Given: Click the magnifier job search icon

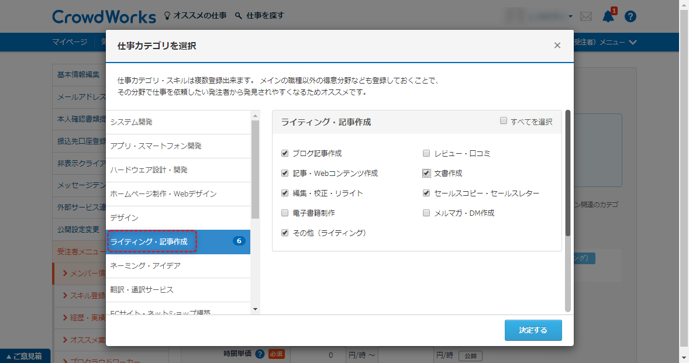Looking at the screenshot, I should pyautogui.click(x=238, y=16).
